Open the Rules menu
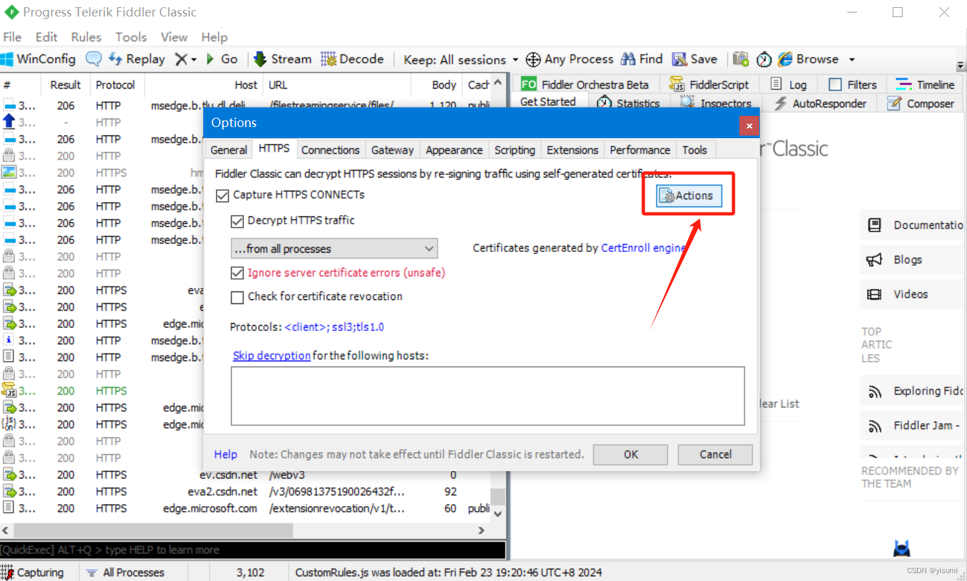Screen dimensions: 967x581 coord(86,37)
